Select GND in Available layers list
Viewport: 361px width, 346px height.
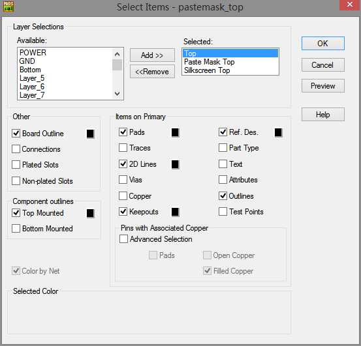(x=27, y=61)
